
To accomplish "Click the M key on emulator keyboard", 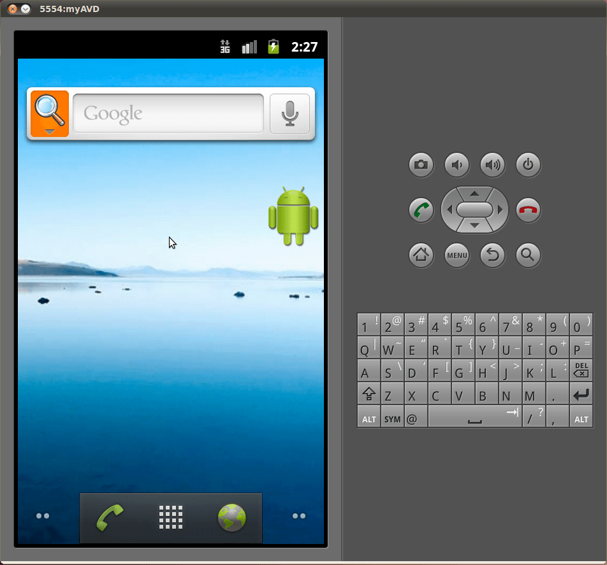I will [534, 393].
